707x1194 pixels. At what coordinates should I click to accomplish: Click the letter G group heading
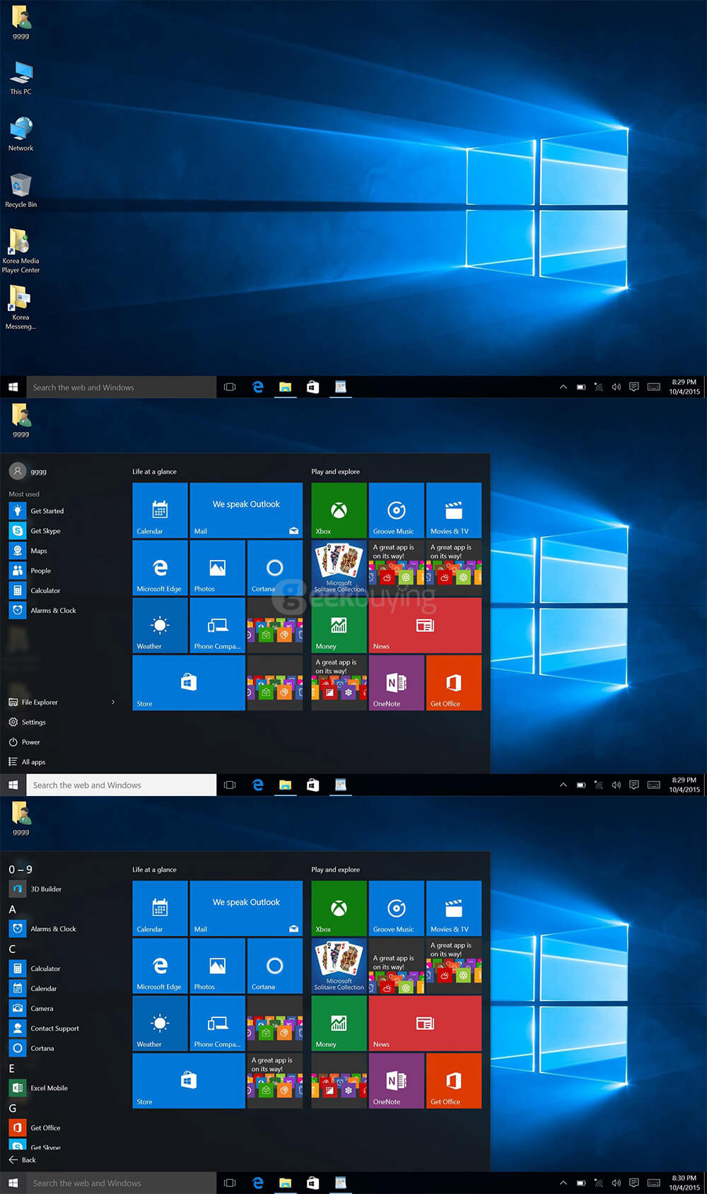click(12, 1108)
